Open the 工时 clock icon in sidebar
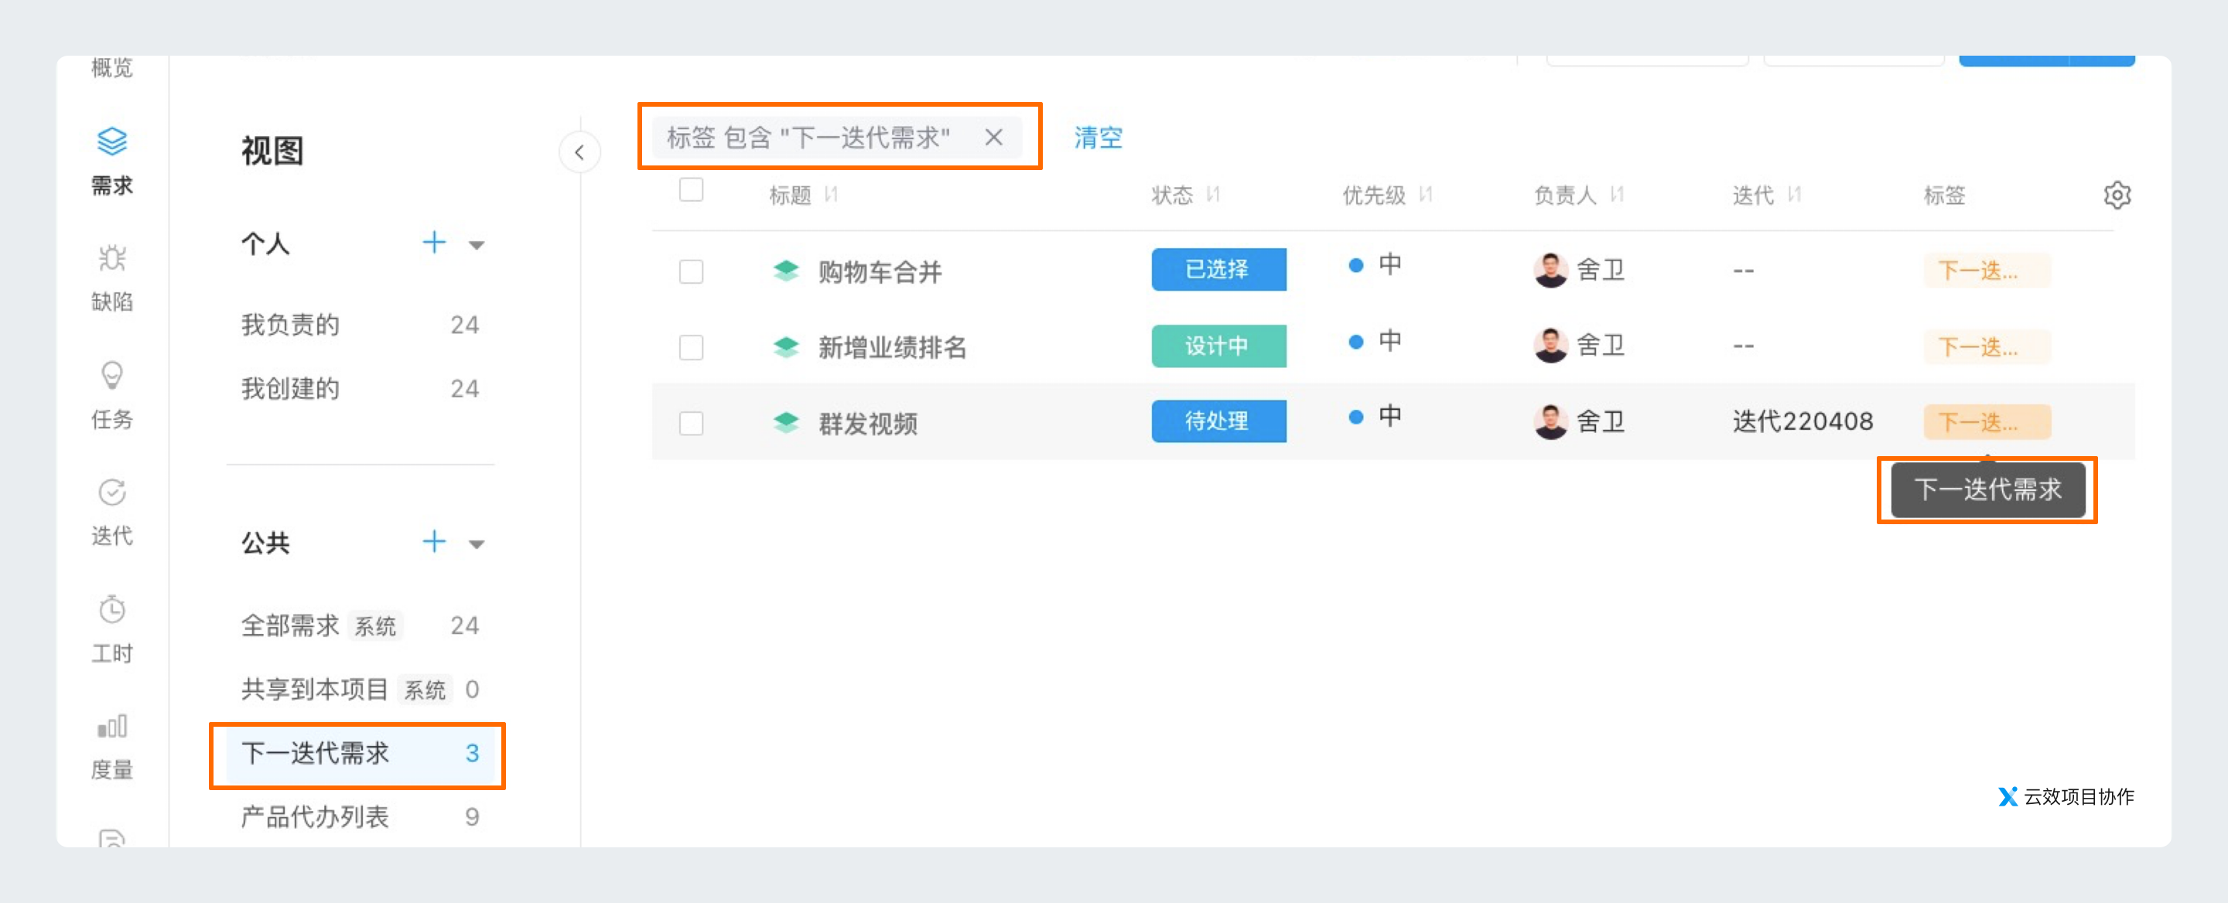The height and width of the screenshot is (903, 2228). point(111,609)
